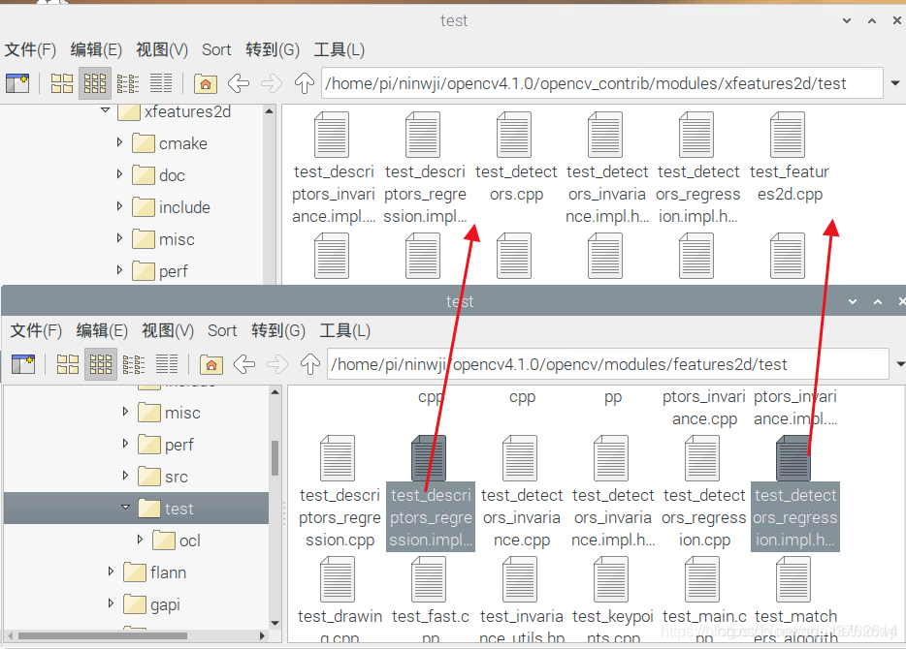The height and width of the screenshot is (649, 906).
Task: Select the perf folder in upper tree
Action: pos(160,271)
